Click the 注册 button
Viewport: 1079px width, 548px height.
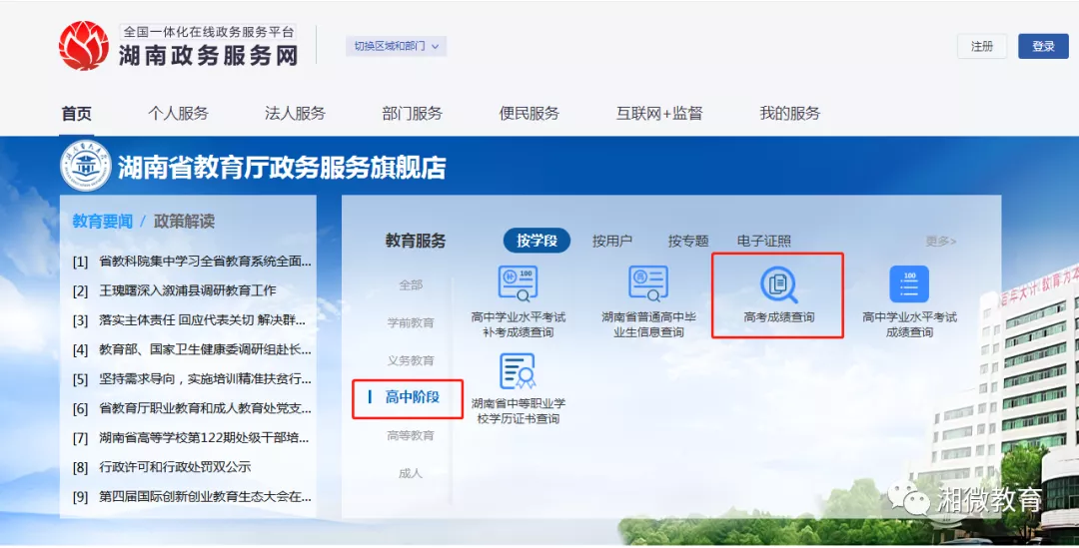[982, 46]
